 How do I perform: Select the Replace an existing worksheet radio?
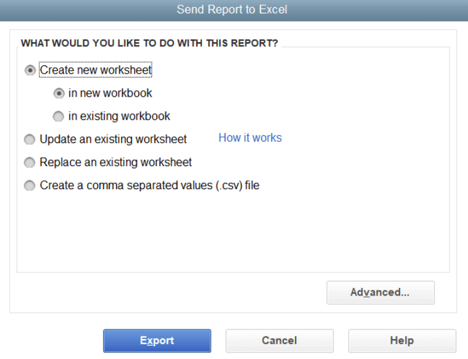pyautogui.click(x=30, y=162)
